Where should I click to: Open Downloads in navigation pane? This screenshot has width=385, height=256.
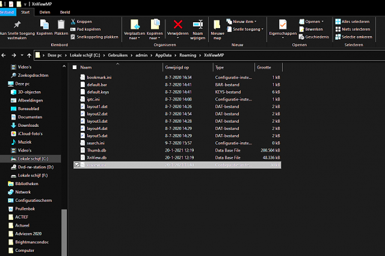(25, 126)
